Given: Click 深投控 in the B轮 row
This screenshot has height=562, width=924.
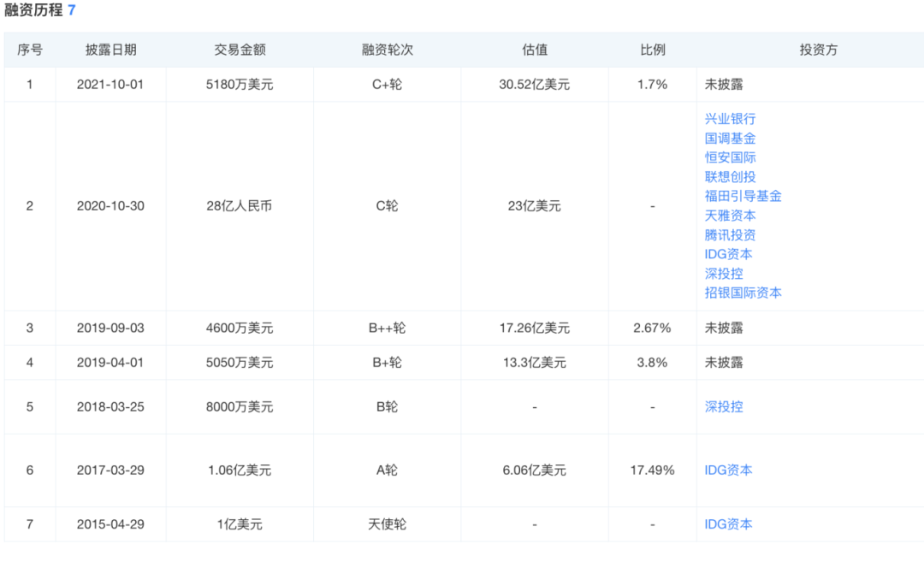Looking at the screenshot, I should [x=723, y=406].
